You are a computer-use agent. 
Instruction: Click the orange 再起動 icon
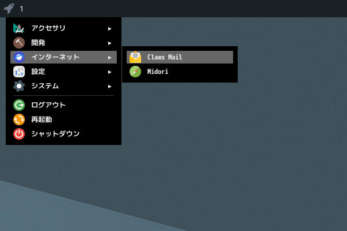pos(19,120)
